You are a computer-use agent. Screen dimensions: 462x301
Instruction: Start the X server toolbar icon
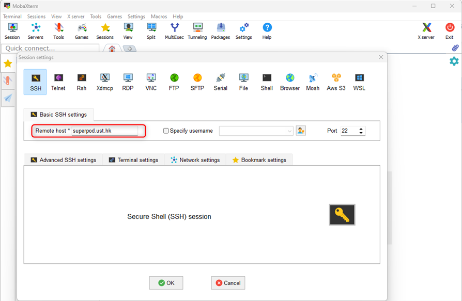coord(426,31)
